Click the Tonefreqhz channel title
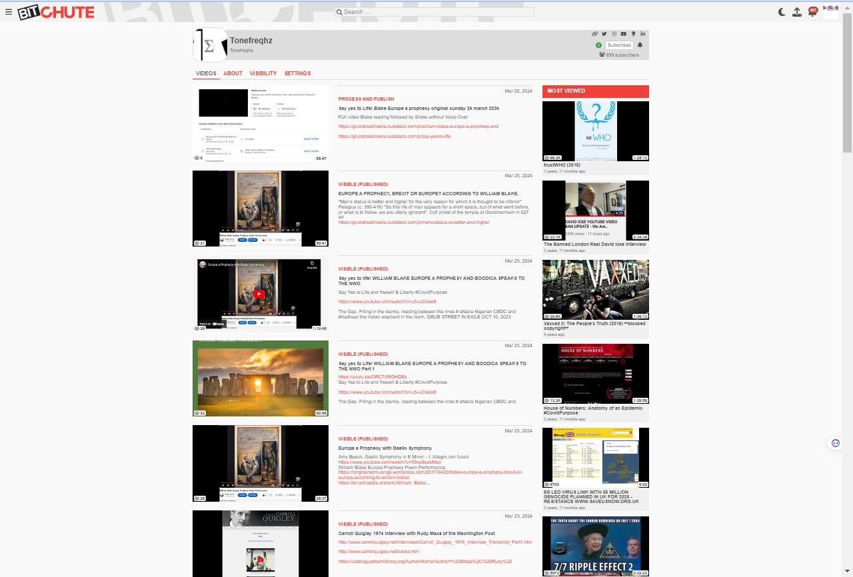This screenshot has width=853, height=577. point(251,41)
